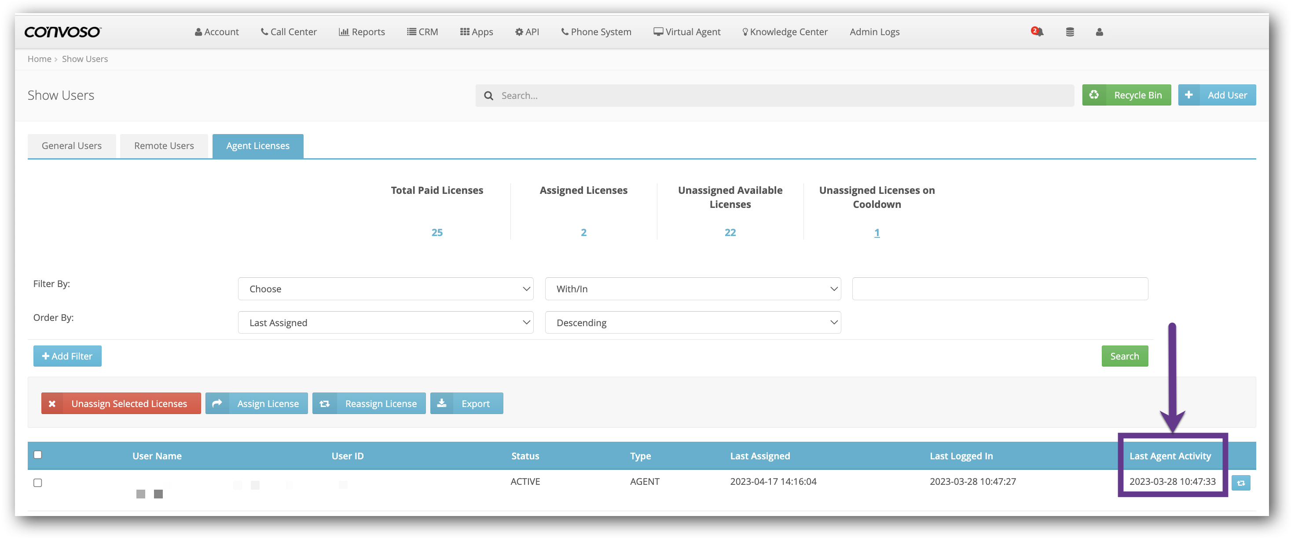Toggle the select-all header checkbox

point(37,454)
